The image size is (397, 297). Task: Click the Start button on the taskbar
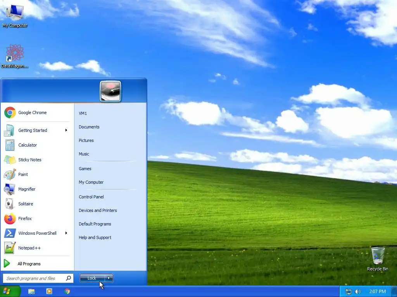click(10, 292)
